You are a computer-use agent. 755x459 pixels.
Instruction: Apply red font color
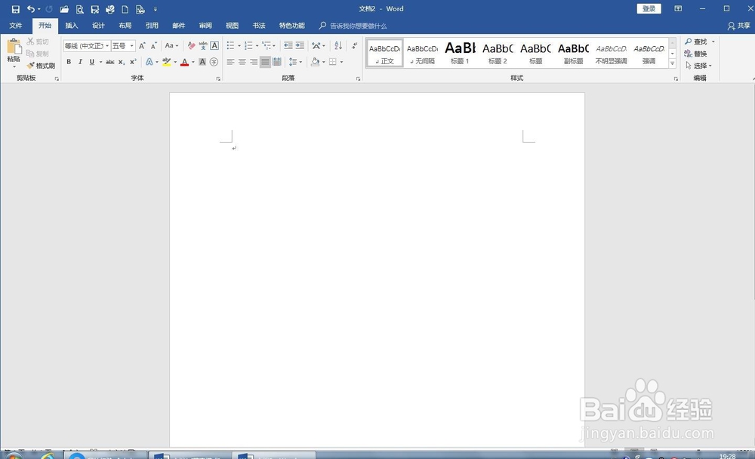click(x=184, y=62)
